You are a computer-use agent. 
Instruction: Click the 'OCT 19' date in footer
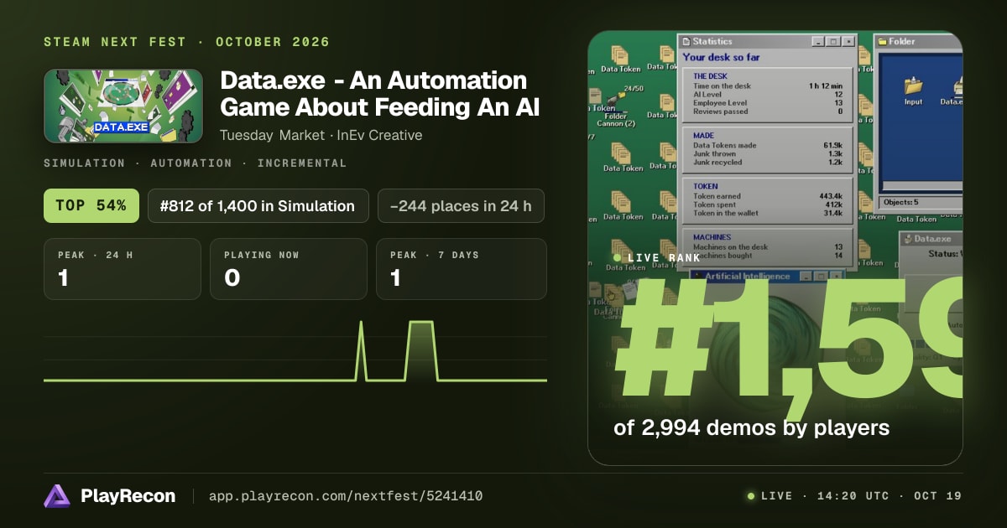(x=937, y=496)
